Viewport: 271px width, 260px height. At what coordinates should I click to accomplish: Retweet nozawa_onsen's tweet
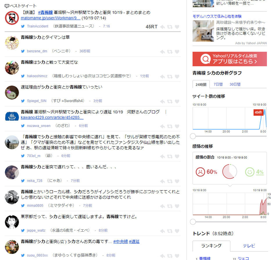[x=170, y=126]
